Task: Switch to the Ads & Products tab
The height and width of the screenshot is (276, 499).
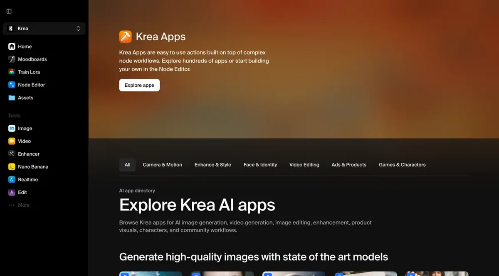Action: coord(349,165)
